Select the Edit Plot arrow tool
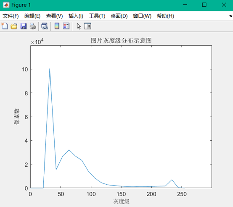The height and width of the screenshot is (207, 233). coord(79,26)
